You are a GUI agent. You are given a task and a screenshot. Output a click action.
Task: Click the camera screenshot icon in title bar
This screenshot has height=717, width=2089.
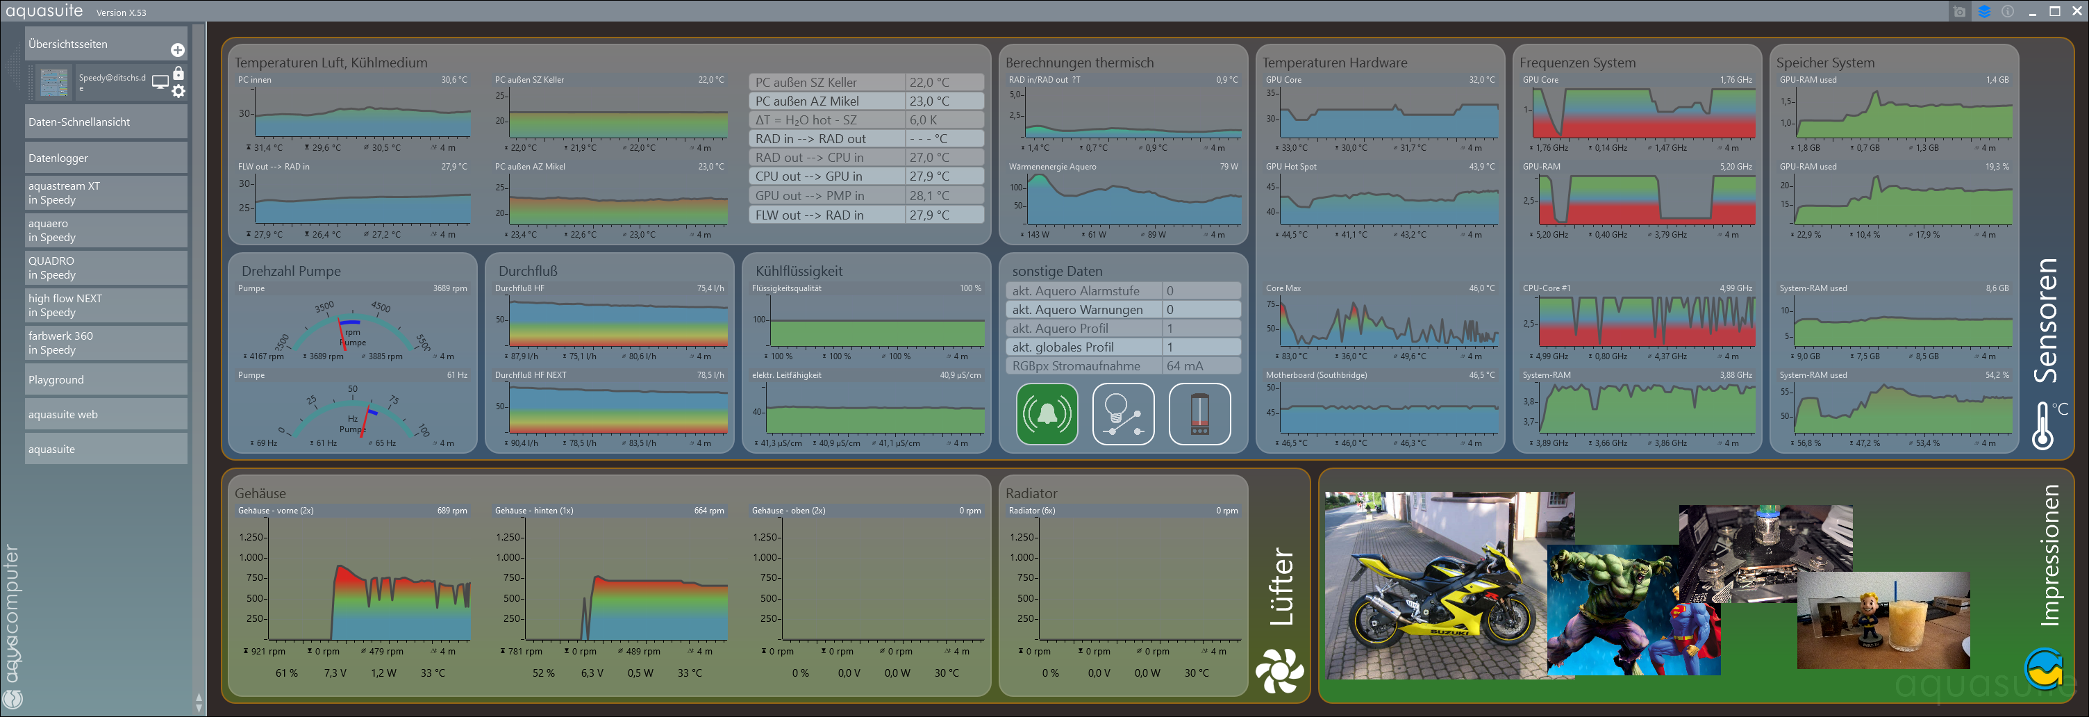1958,11
